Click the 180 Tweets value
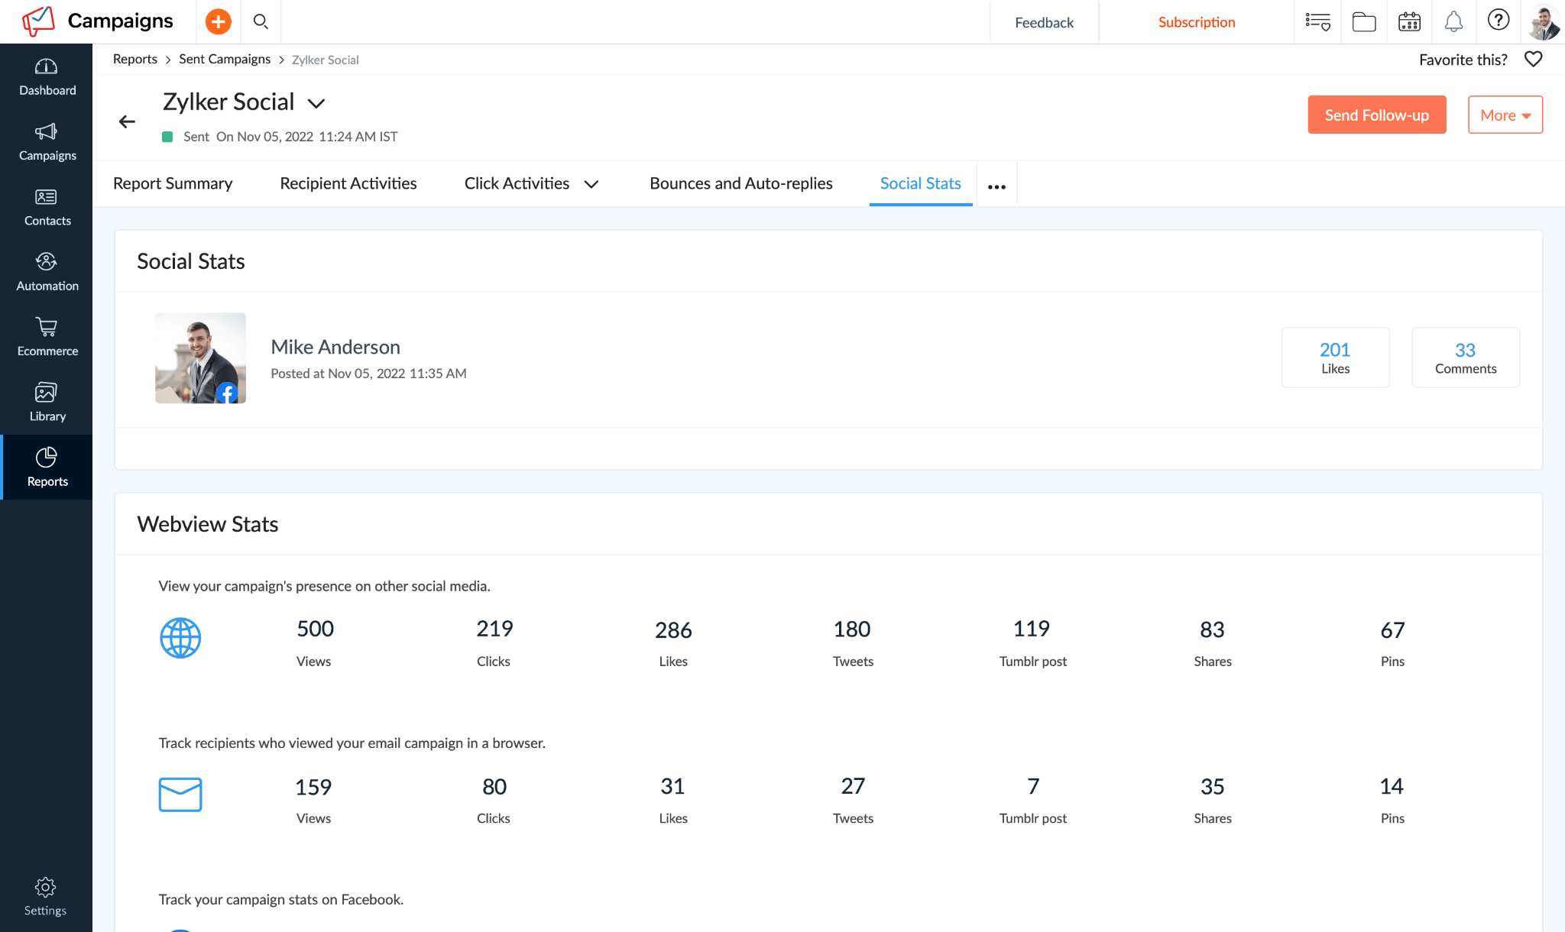Image resolution: width=1565 pixels, height=932 pixels. click(852, 629)
